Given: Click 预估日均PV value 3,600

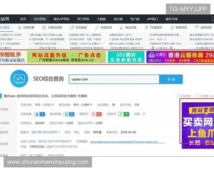Looking at the screenshot, I should click(99, 123).
